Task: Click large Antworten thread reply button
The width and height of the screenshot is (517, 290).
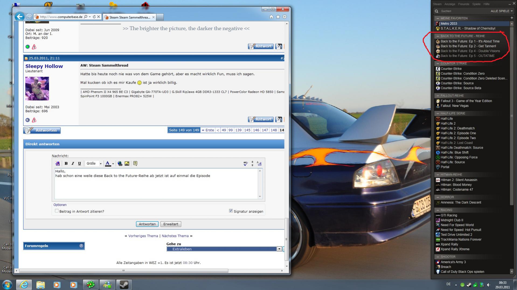Action: pos(42,130)
